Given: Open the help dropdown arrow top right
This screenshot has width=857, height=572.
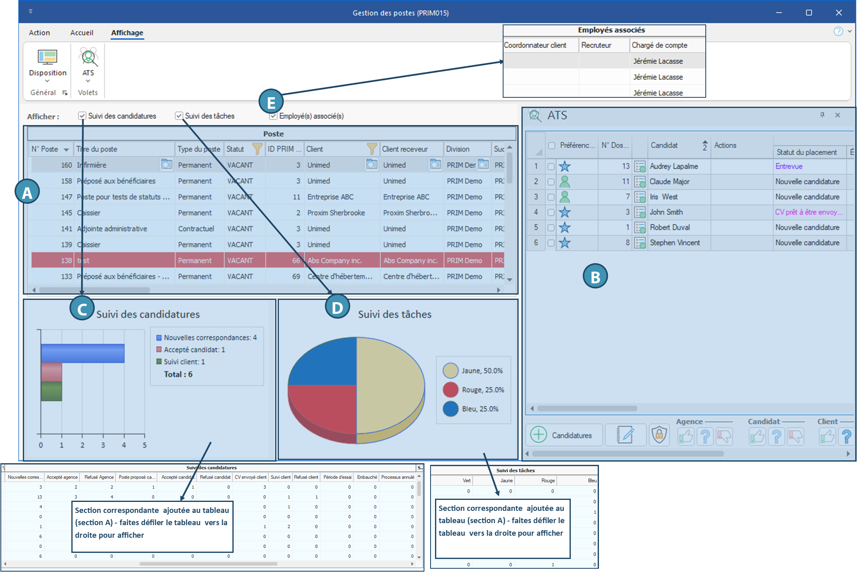Looking at the screenshot, I should tap(850, 31).
